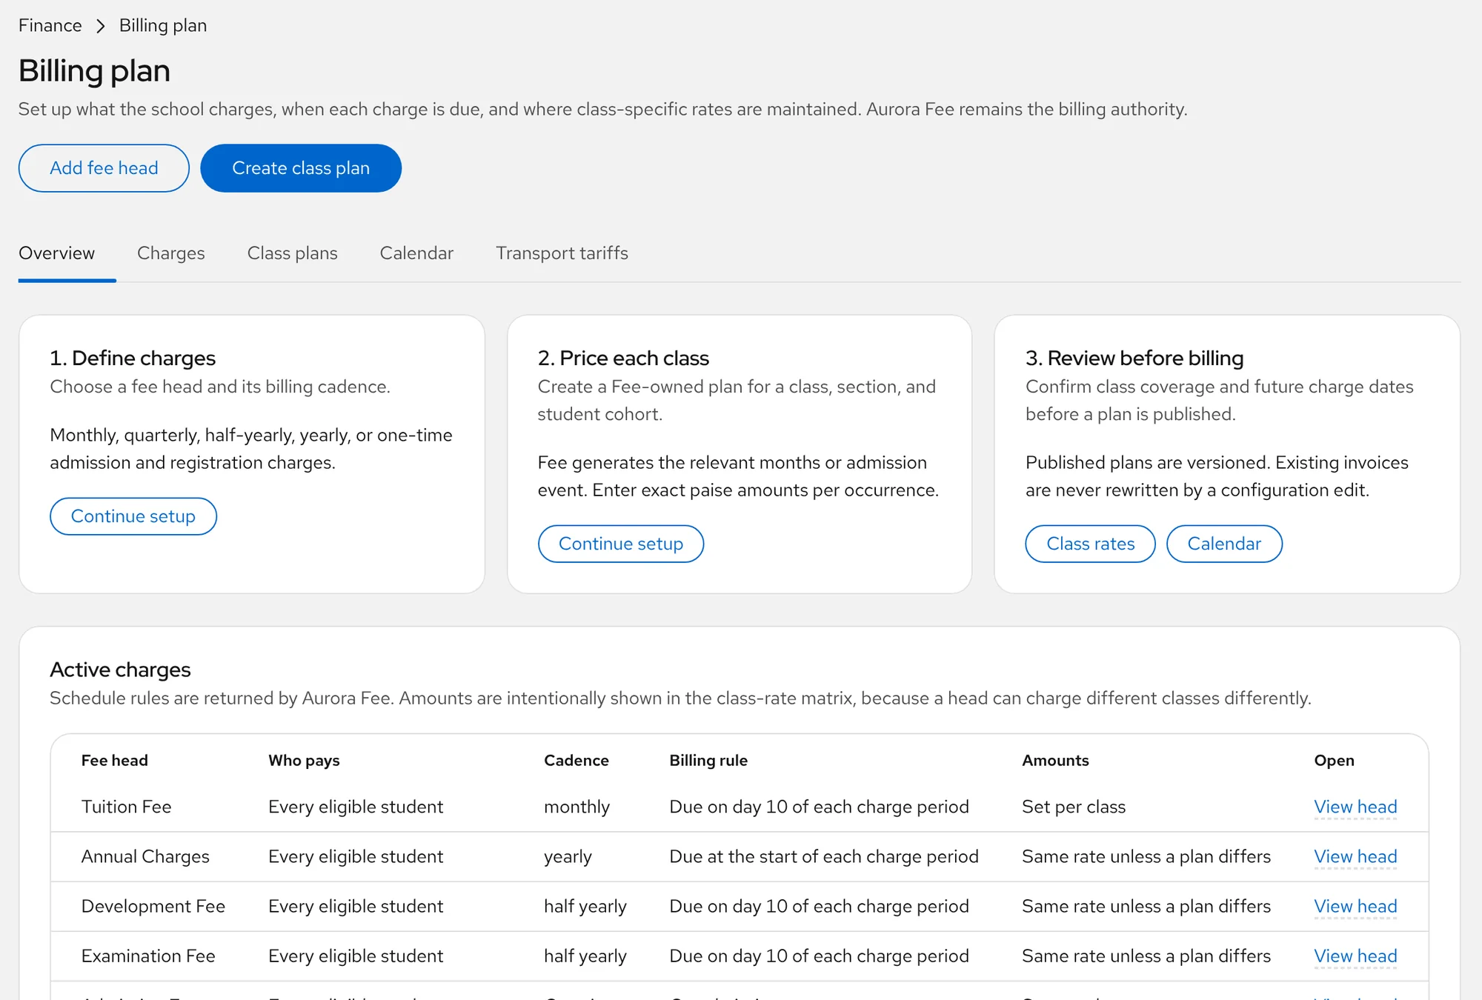View head for Development Fee row
The height and width of the screenshot is (1000, 1482).
[x=1355, y=906]
